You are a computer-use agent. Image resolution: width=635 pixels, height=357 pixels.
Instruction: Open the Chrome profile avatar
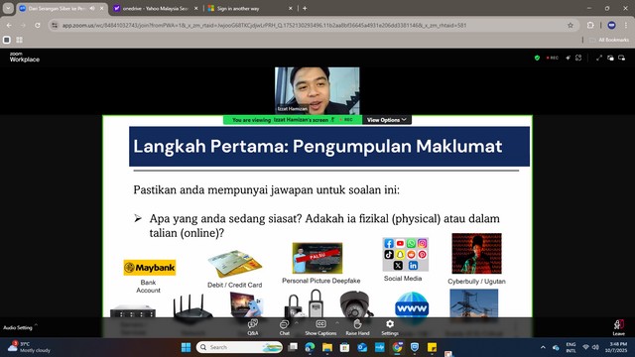pyautogui.click(x=611, y=25)
